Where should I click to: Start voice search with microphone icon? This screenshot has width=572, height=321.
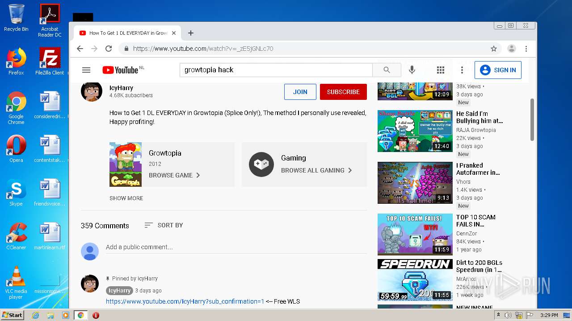pyautogui.click(x=412, y=70)
